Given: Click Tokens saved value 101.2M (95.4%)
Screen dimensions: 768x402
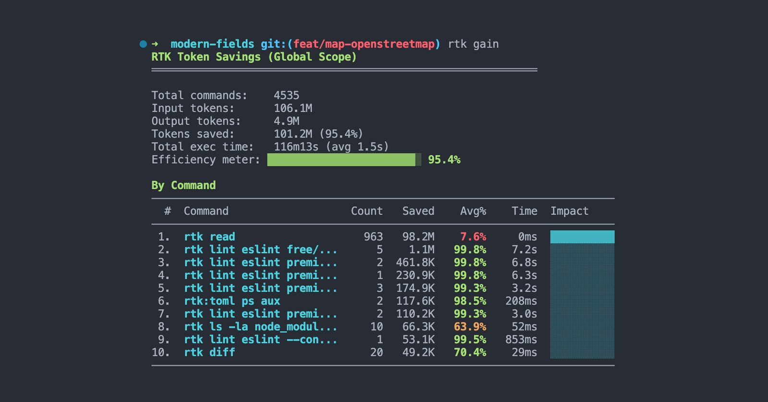Looking at the screenshot, I should pos(318,134).
